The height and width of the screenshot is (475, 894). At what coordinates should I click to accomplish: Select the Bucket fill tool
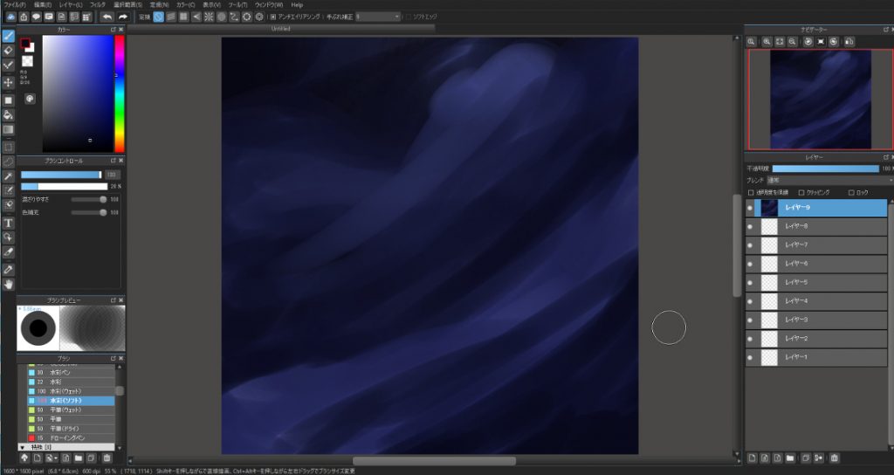pyautogui.click(x=9, y=114)
